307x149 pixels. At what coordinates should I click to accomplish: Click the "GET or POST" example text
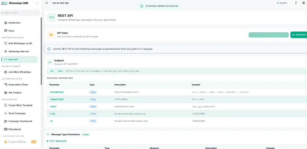click(198, 100)
